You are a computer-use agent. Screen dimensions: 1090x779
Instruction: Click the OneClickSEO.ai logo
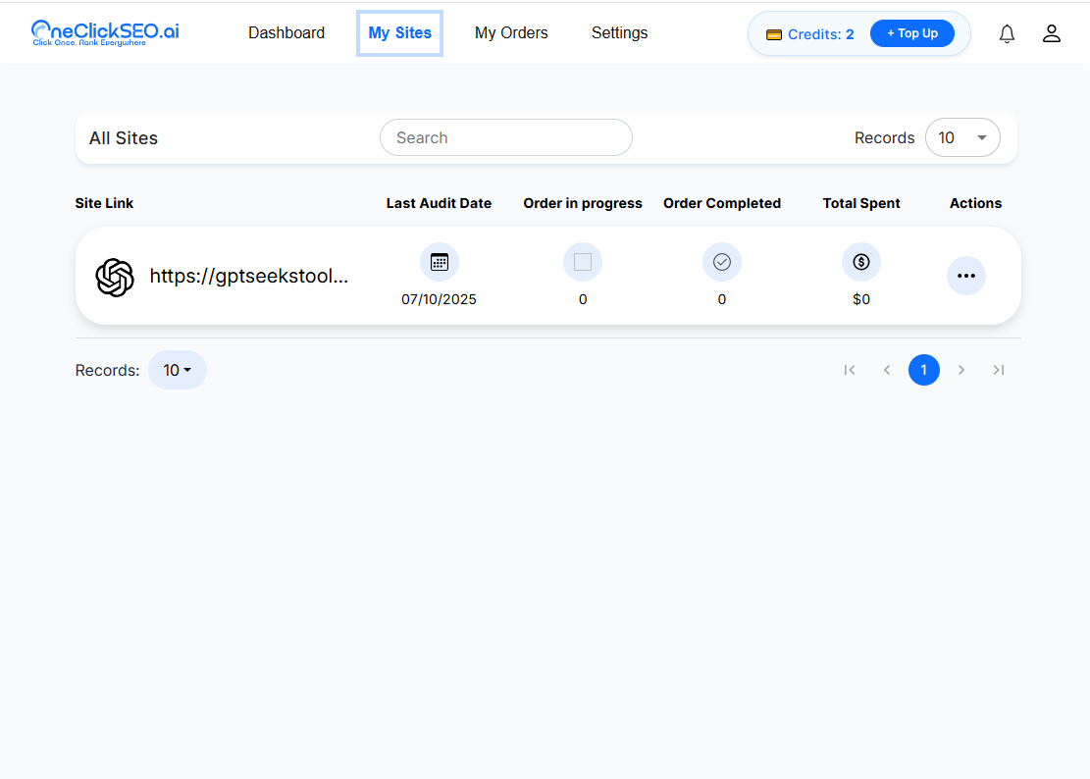click(x=105, y=32)
